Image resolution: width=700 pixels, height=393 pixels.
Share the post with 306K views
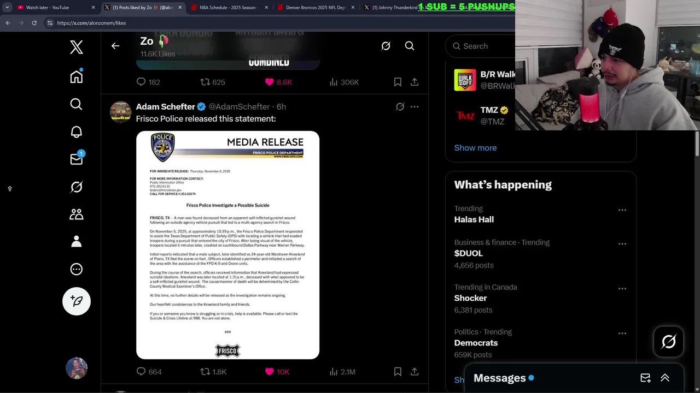click(415, 82)
